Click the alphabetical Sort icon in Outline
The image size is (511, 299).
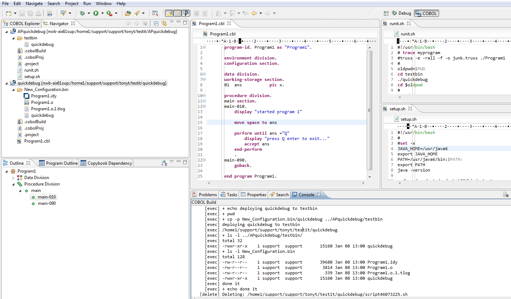164,163
